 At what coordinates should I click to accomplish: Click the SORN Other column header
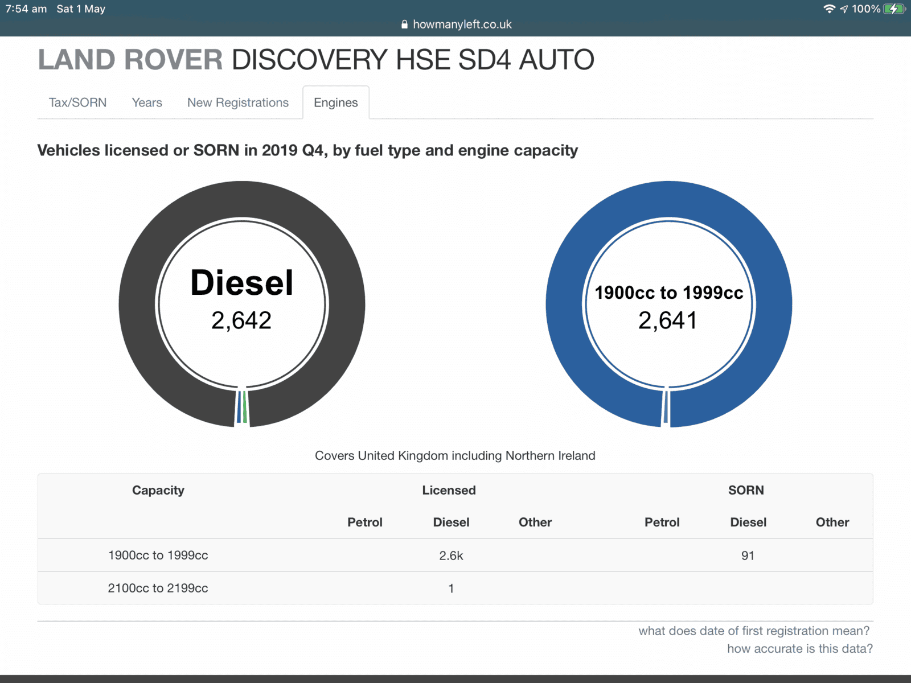832,522
